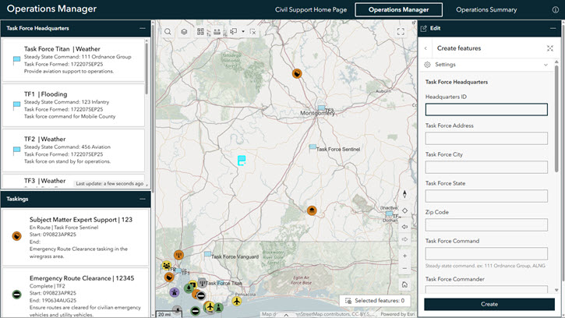This screenshot has width=565, height=318.
Task: Clear the current map selection
Action: pyautogui.click(x=252, y=32)
